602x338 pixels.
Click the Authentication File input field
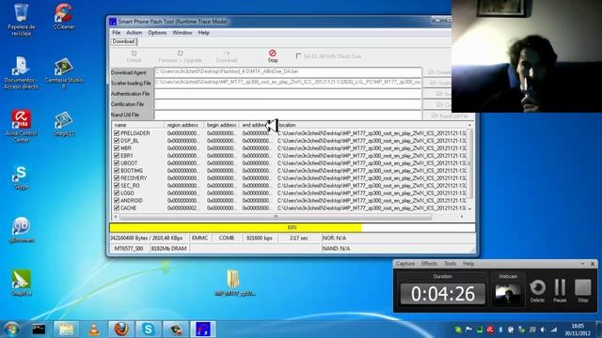[x=288, y=94]
